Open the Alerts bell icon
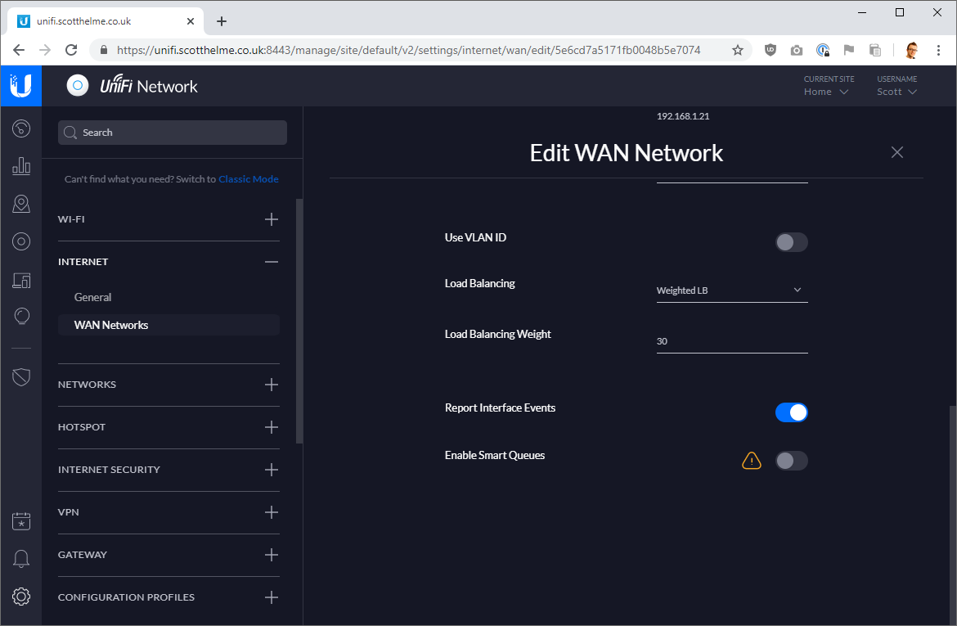The width and height of the screenshot is (957, 626). pos(21,559)
